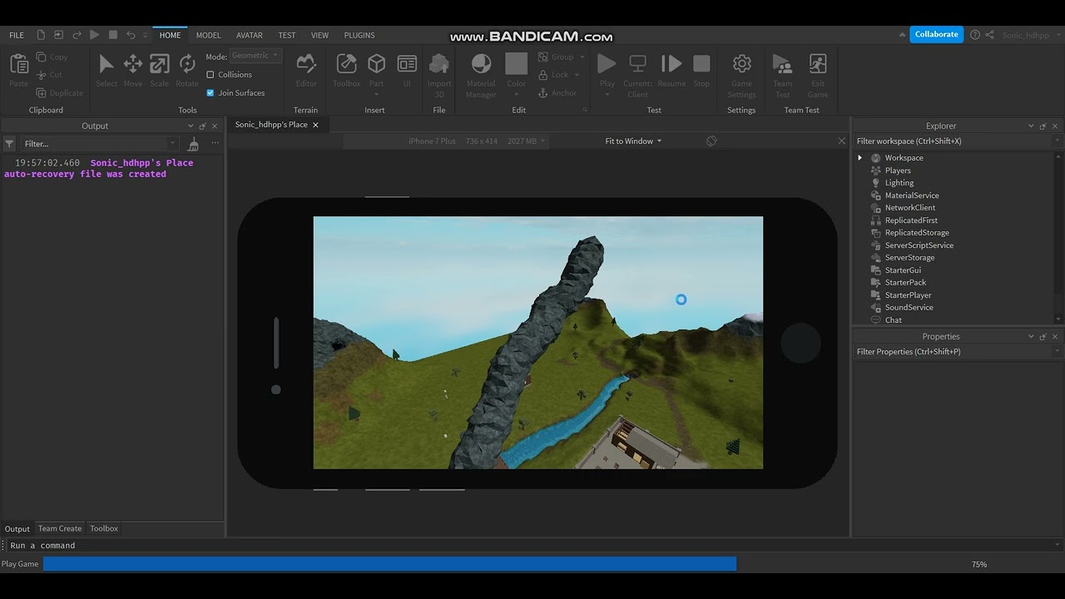
Task: Click the undo arrow in quick access bar
Action: [x=131, y=35]
